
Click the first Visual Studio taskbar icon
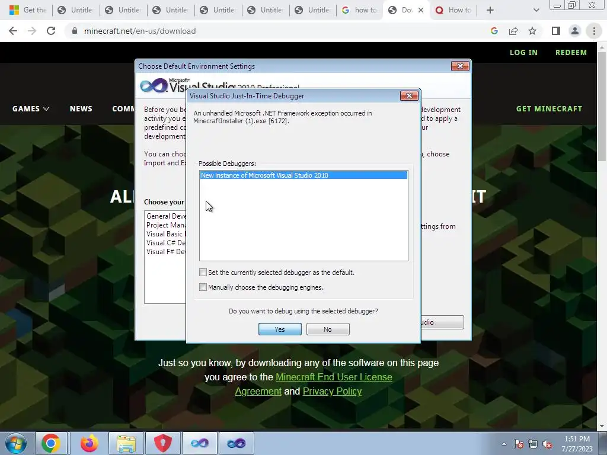click(199, 443)
